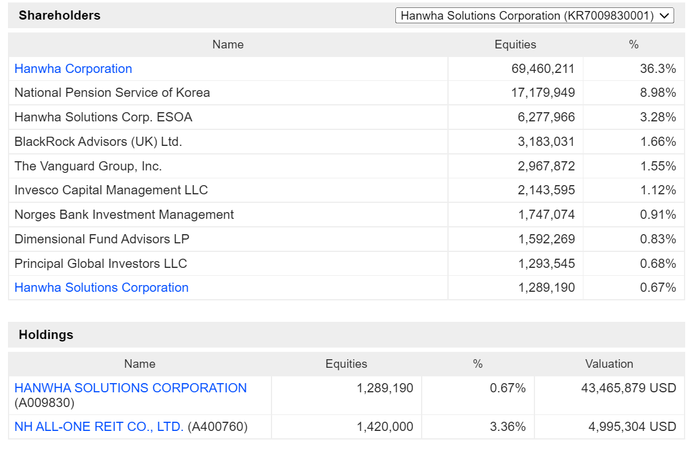695x453 pixels.
Task: Select Hanwha Solutions Corp. ESOA name
Action: click(x=104, y=117)
